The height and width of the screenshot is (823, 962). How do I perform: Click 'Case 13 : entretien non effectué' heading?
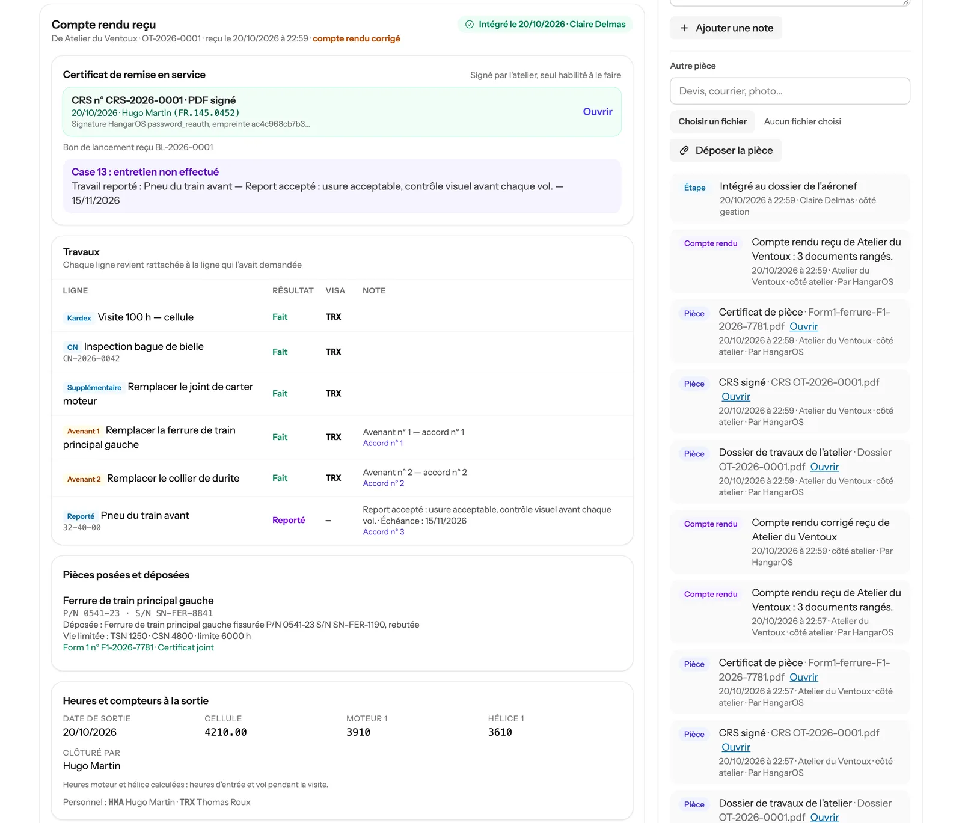tap(145, 172)
